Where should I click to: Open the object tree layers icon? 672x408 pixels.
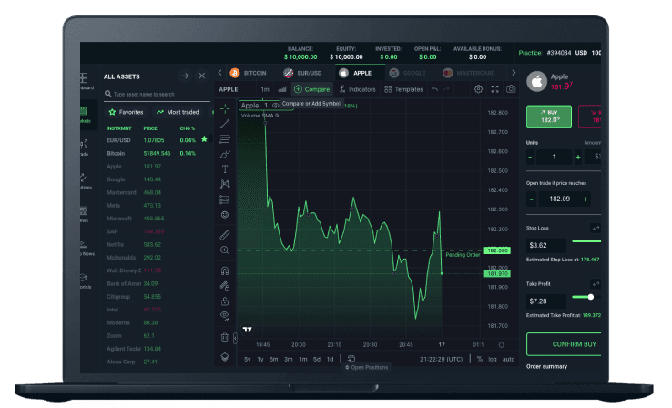[225, 356]
